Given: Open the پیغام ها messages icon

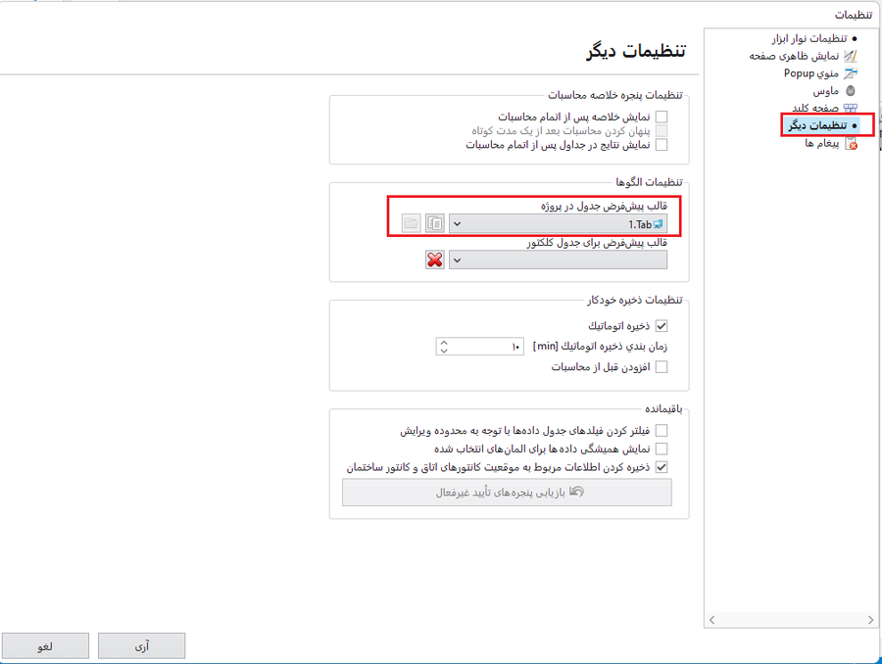Looking at the screenshot, I should point(850,144).
